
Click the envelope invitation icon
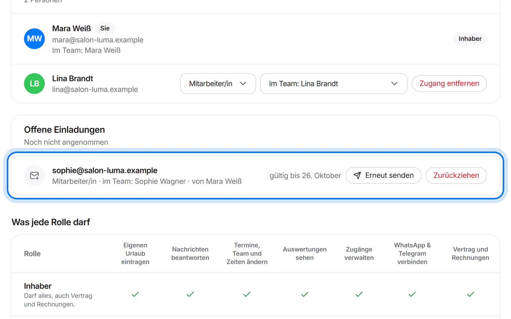click(x=34, y=175)
